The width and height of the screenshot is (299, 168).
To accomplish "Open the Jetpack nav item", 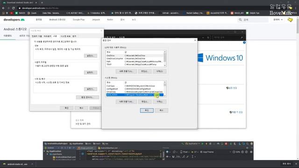I will click(96, 20).
